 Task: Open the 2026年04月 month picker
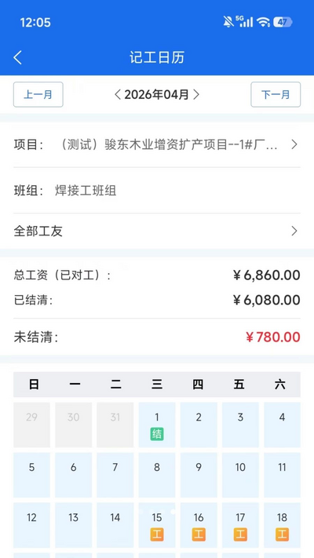(x=157, y=95)
